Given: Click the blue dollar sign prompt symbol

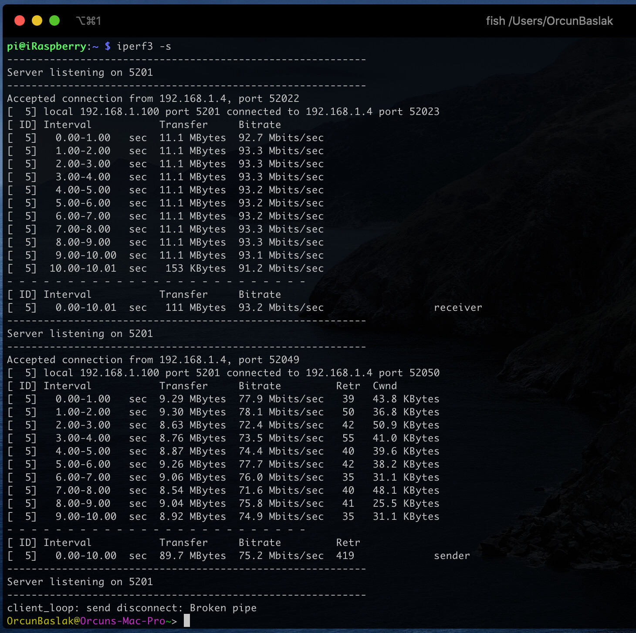Looking at the screenshot, I should pyautogui.click(x=108, y=46).
